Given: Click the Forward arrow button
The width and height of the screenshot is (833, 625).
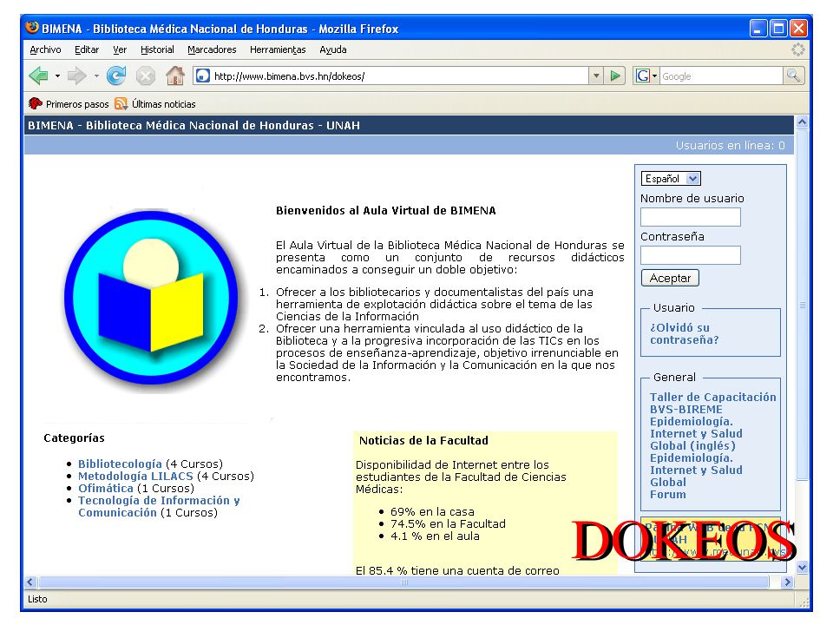Looking at the screenshot, I should click(x=77, y=76).
